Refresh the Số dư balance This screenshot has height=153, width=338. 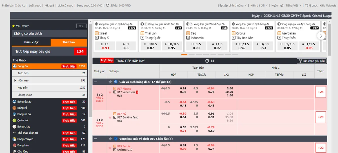point(108,5)
